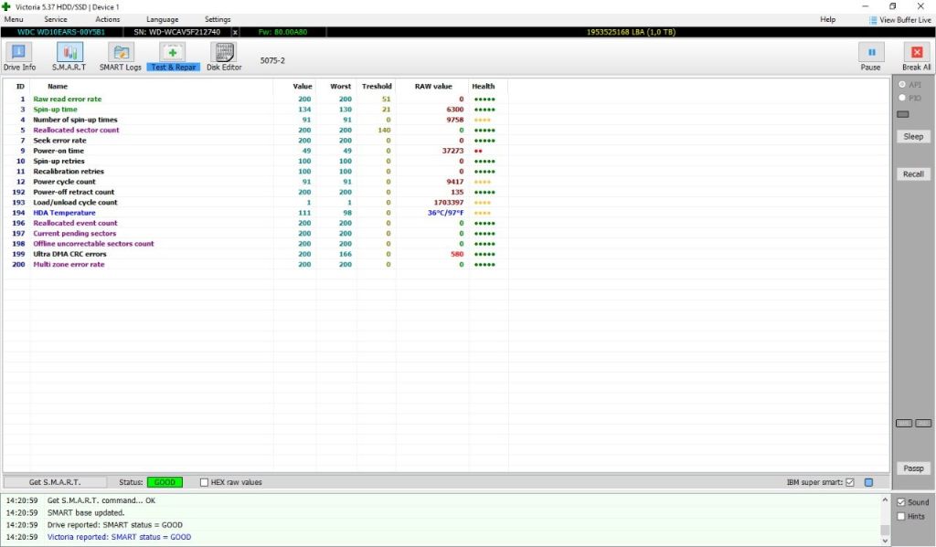
Task: Open the Drive Info panel
Action: pyautogui.click(x=19, y=58)
